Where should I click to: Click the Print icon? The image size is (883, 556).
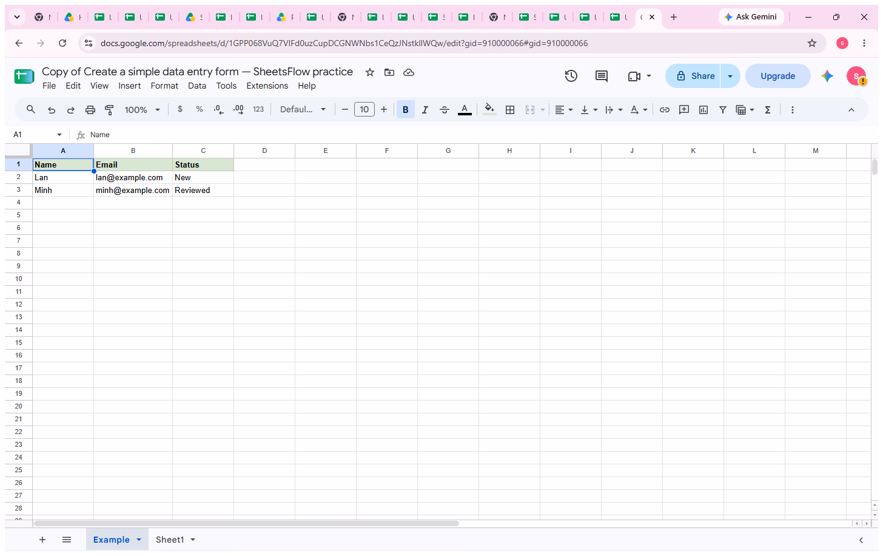pyautogui.click(x=90, y=110)
